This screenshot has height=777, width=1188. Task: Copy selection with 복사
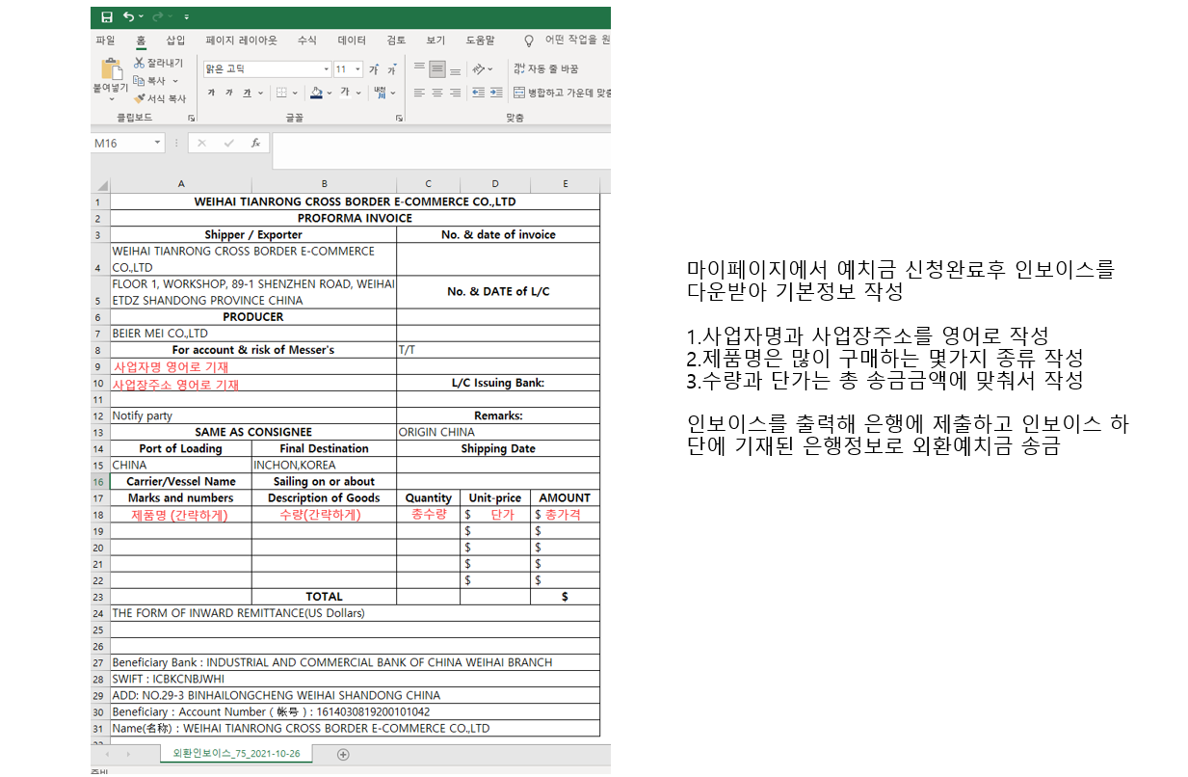(149, 81)
